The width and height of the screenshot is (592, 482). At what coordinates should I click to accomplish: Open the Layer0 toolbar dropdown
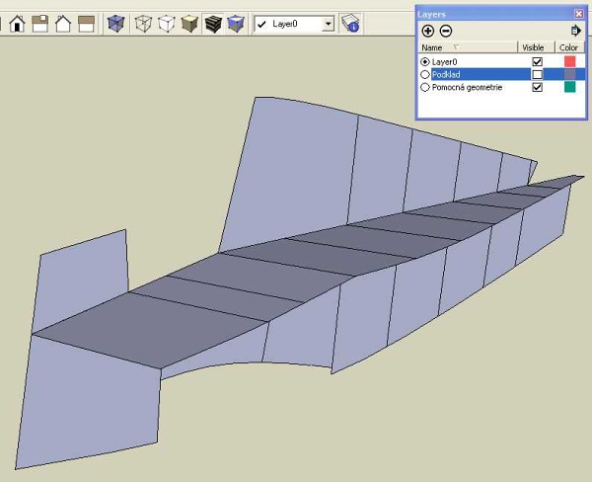pos(328,24)
